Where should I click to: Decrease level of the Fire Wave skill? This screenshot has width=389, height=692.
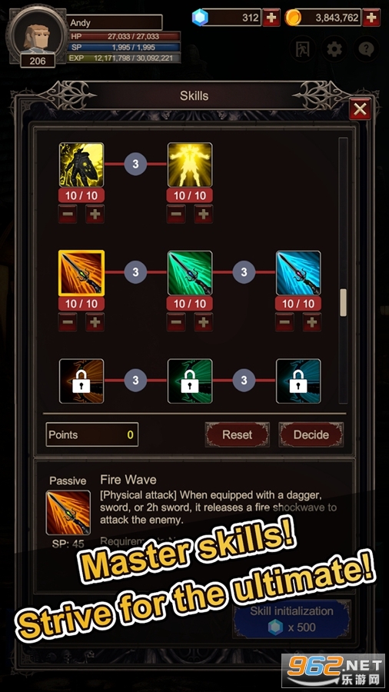click(68, 322)
